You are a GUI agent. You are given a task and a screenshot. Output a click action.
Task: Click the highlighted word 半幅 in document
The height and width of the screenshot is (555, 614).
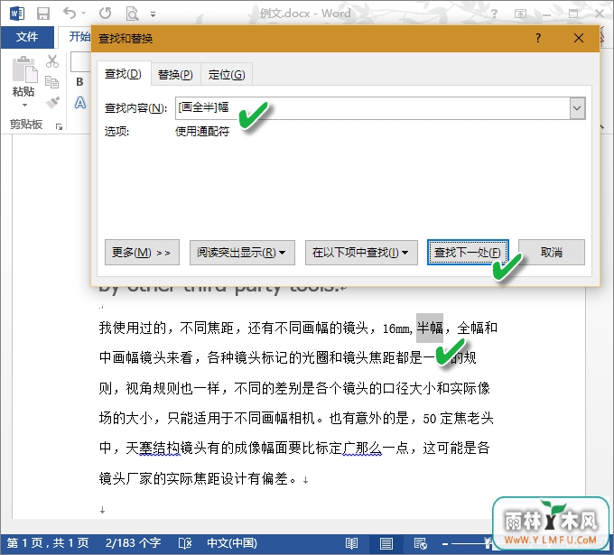[x=430, y=328]
